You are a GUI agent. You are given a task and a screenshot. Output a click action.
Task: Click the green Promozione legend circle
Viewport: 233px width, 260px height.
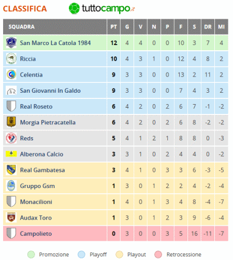pyautogui.click(x=31, y=254)
